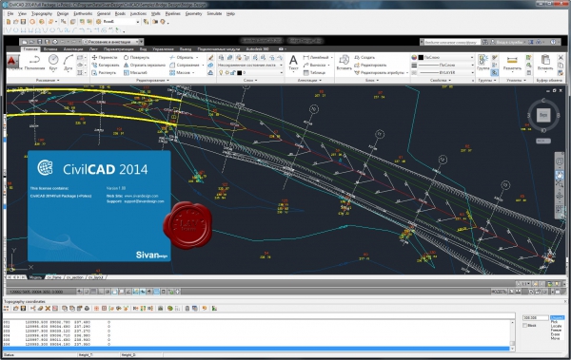The image size is (571, 360).
Task: Expand the Рисование panel
Action: point(48,80)
